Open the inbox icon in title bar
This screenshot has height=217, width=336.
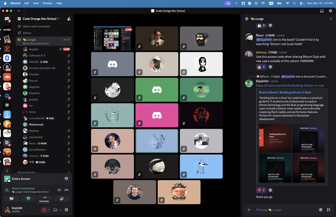click(322, 11)
